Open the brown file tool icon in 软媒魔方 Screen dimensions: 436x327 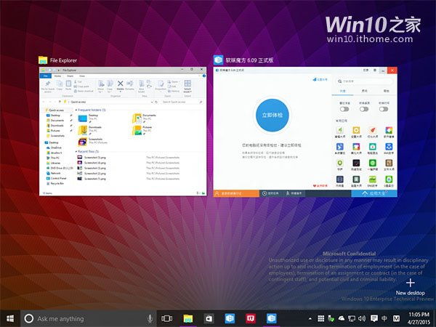[x=389, y=163]
